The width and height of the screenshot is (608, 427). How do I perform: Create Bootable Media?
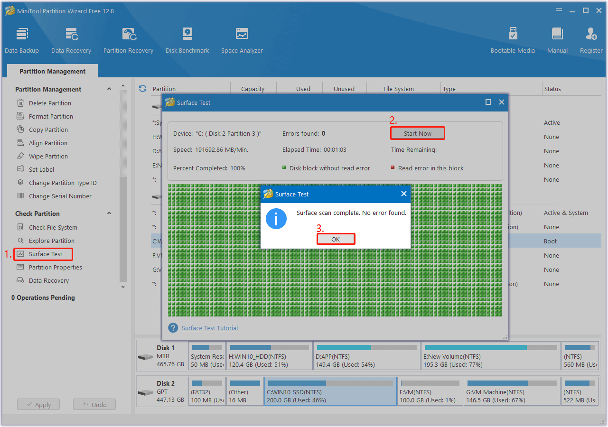pyautogui.click(x=513, y=40)
